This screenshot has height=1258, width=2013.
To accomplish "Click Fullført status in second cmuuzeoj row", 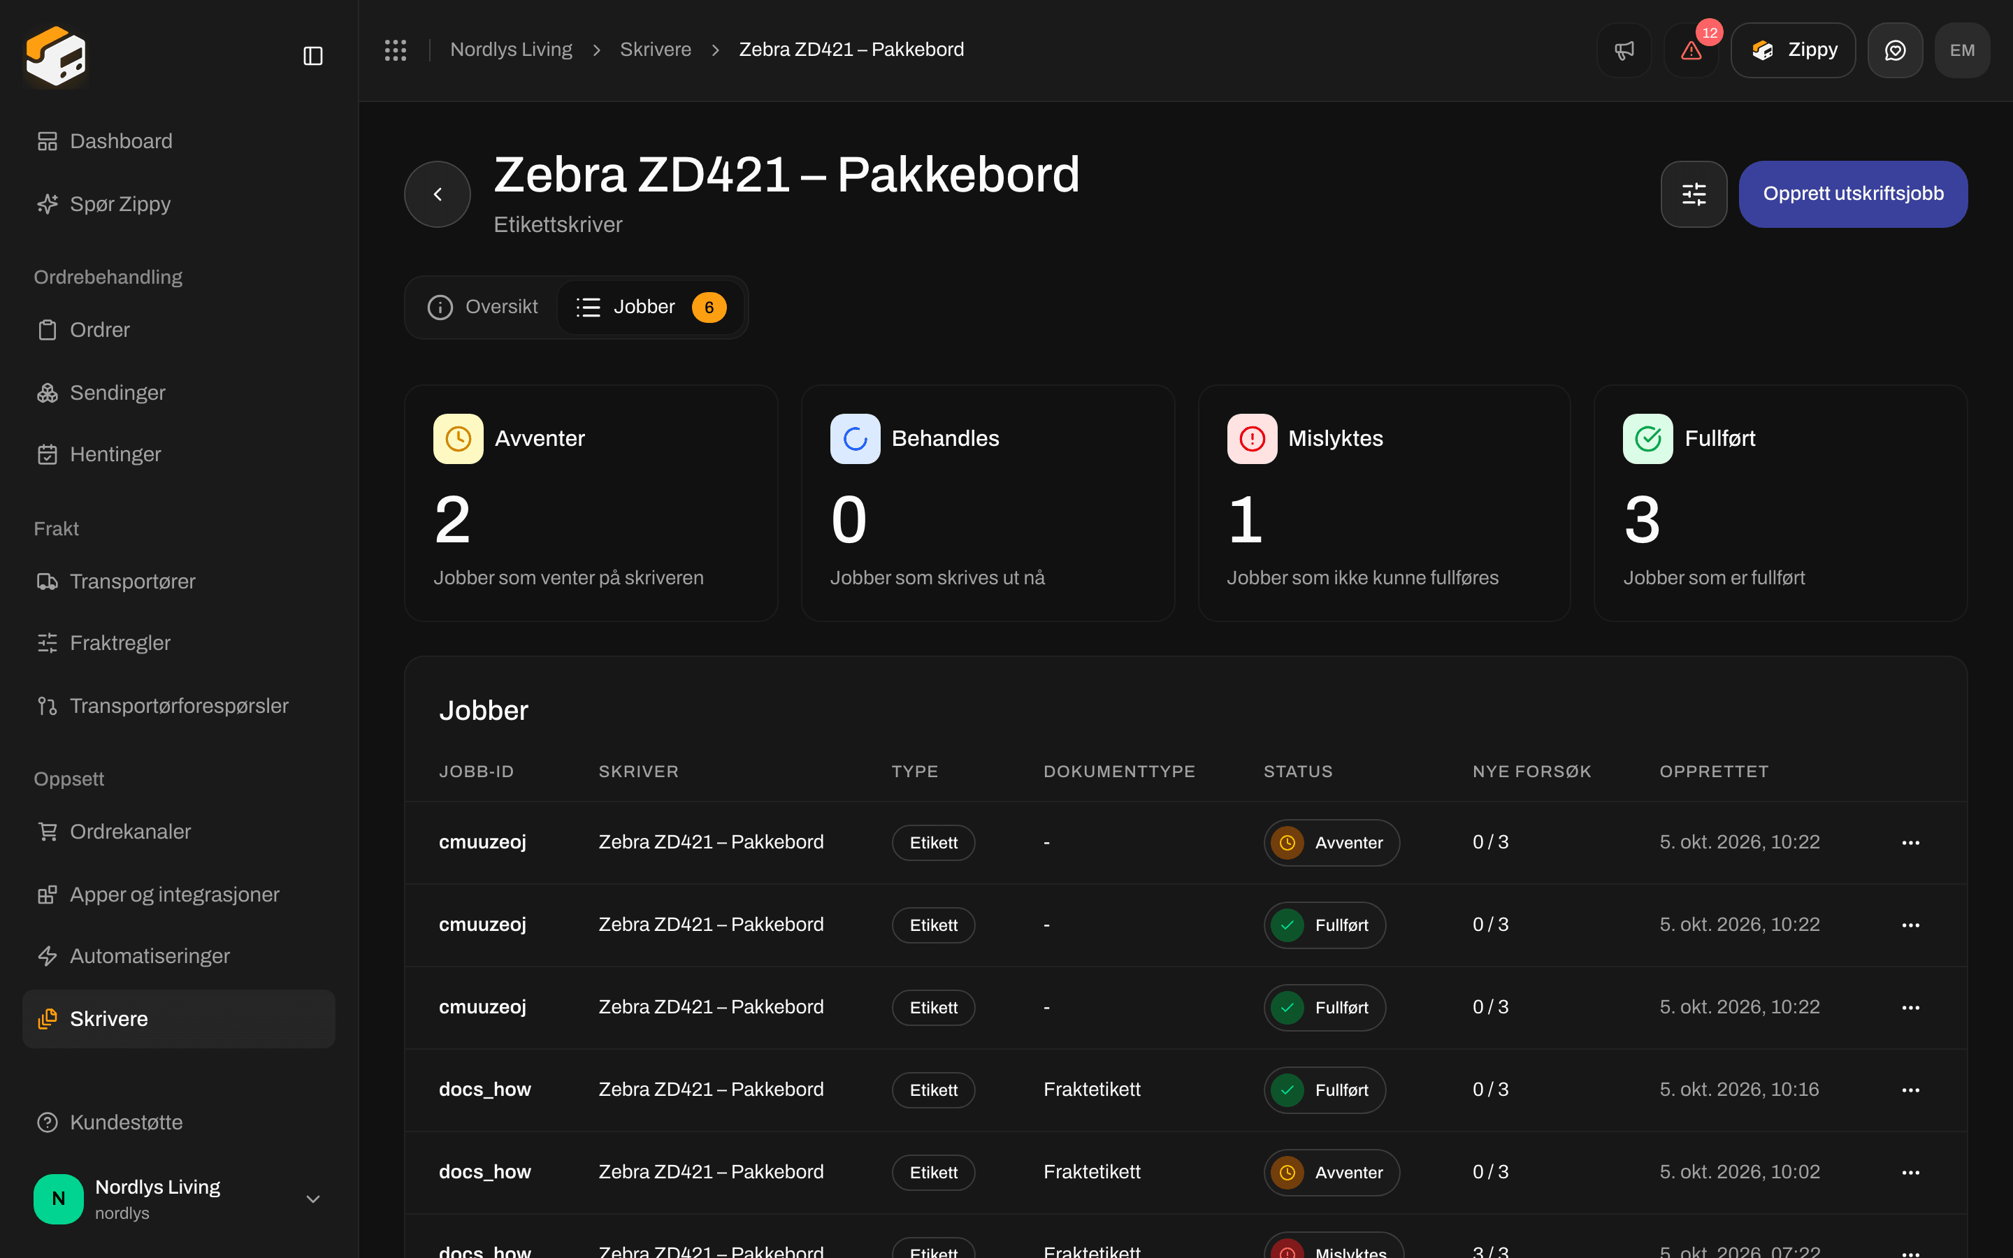I will [1325, 925].
